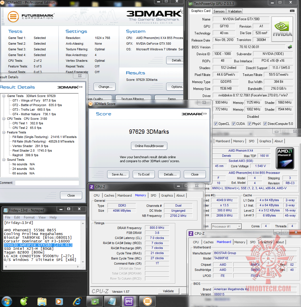Viewport: 301px width, 307px height.
Task: Click the GPU name field NVIDIA GeForce GTX 580
Action: pyautogui.click(x=241, y=19)
